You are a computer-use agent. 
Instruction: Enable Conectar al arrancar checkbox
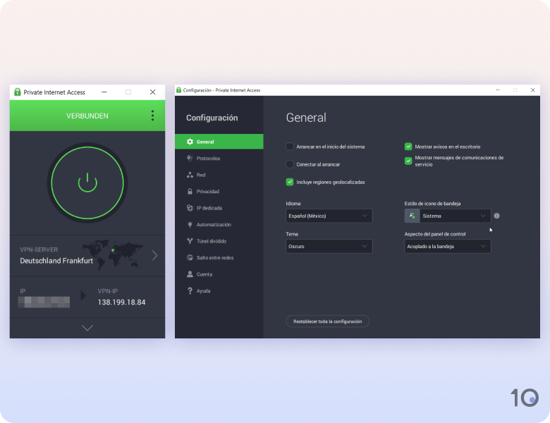pos(290,164)
